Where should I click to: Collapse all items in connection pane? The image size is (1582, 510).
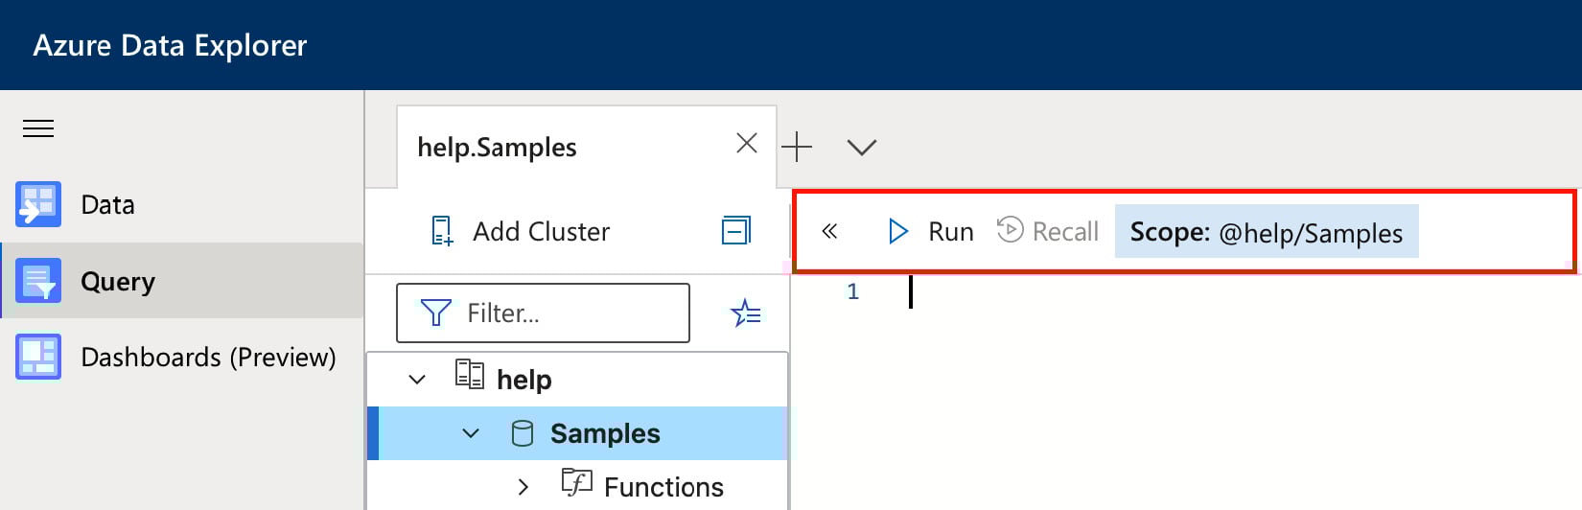(x=736, y=230)
